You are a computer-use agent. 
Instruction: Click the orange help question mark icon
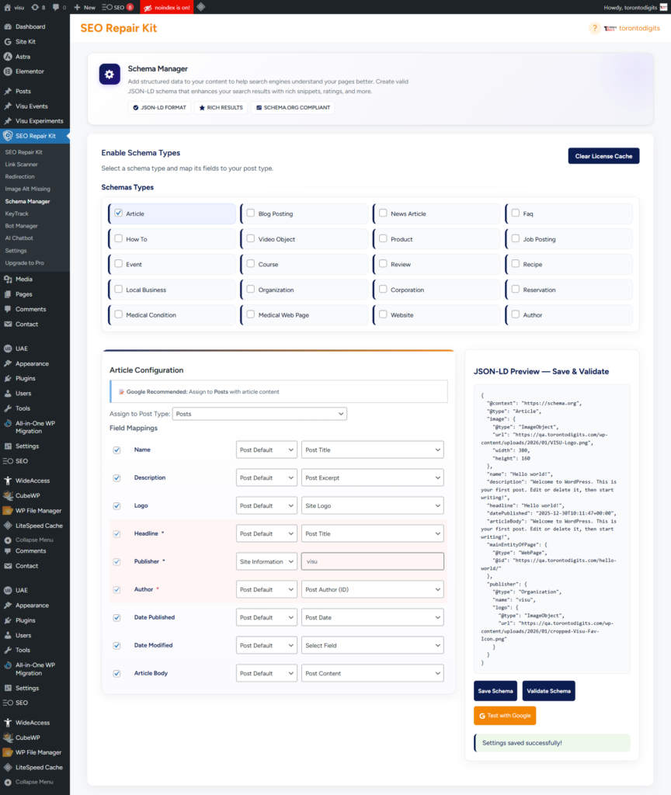(595, 28)
